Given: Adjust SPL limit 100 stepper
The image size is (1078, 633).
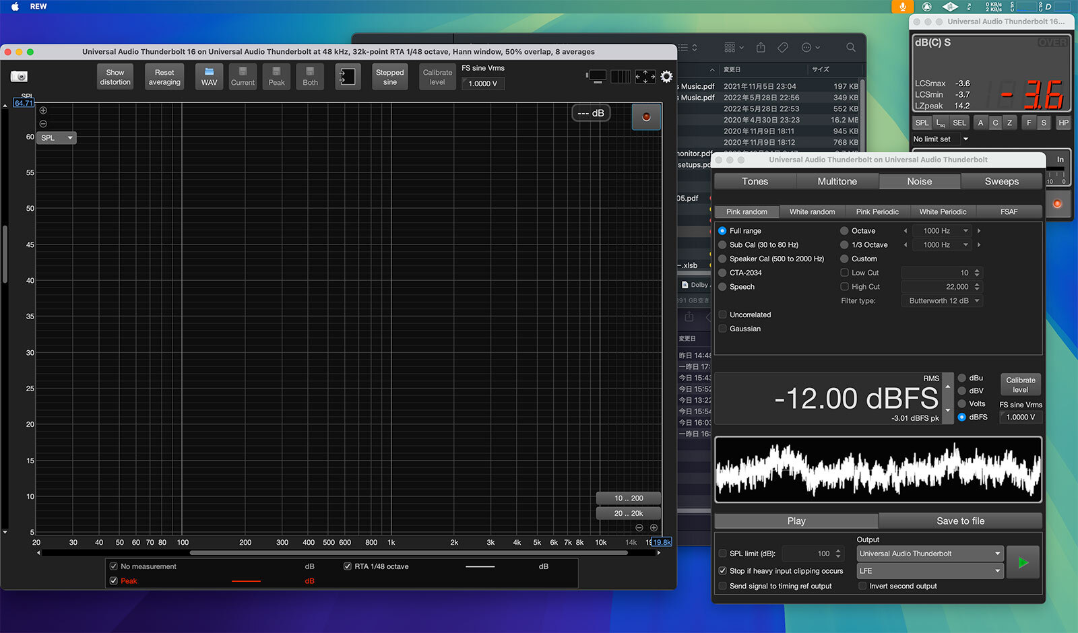Looking at the screenshot, I should (838, 554).
